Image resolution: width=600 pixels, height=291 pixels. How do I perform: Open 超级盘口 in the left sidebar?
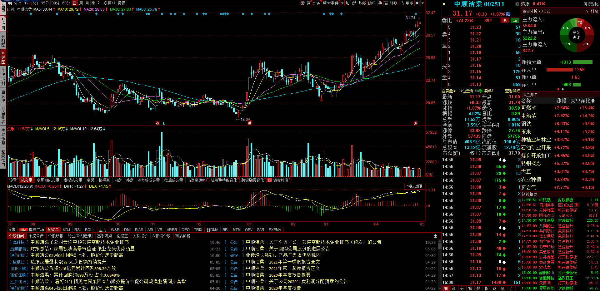pyautogui.click(x=3, y=158)
